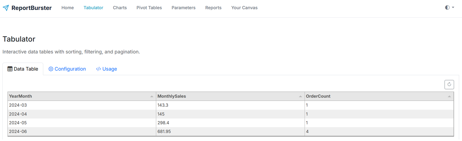Go to the Charts page
This screenshot has height=141, width=462.
point(120,8)
